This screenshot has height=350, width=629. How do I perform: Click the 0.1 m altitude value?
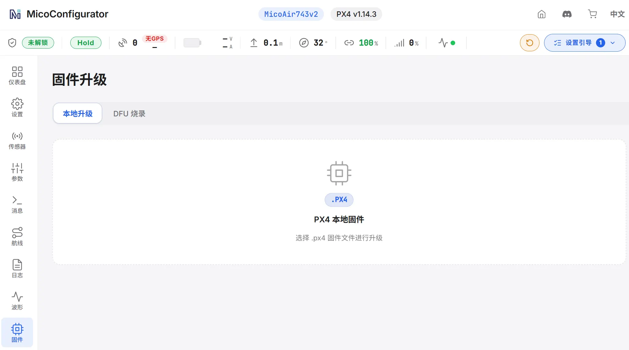273,43
